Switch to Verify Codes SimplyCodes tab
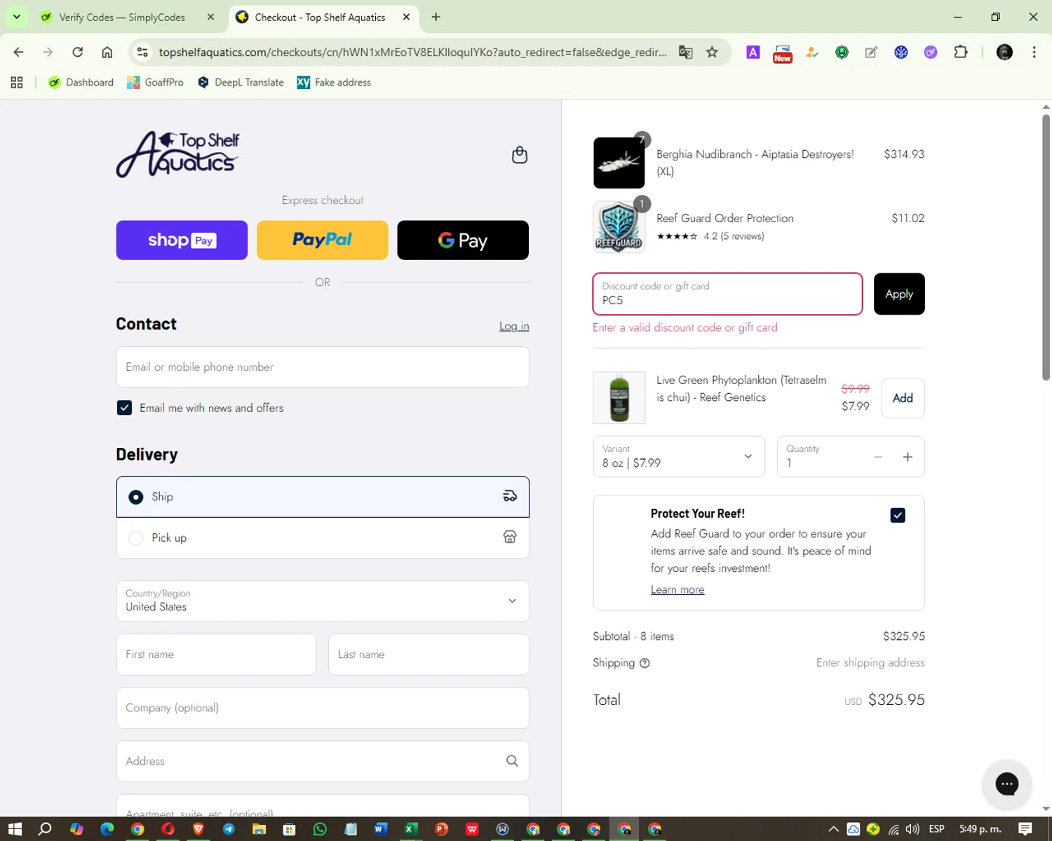 click(122, 17)
